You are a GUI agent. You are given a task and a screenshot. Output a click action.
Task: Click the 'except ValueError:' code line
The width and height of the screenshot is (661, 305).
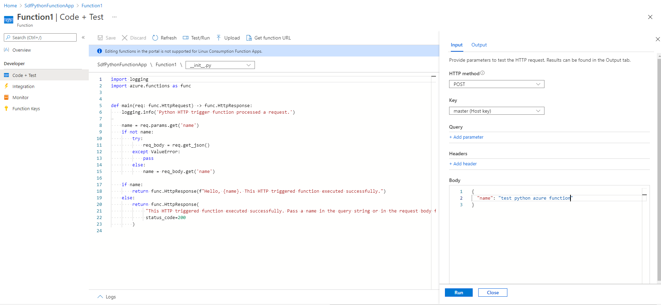pyautogui.click(x=156, y=152)
